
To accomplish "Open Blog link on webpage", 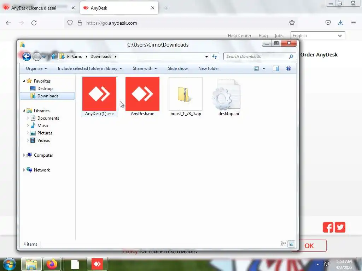I will click(263, 36).
